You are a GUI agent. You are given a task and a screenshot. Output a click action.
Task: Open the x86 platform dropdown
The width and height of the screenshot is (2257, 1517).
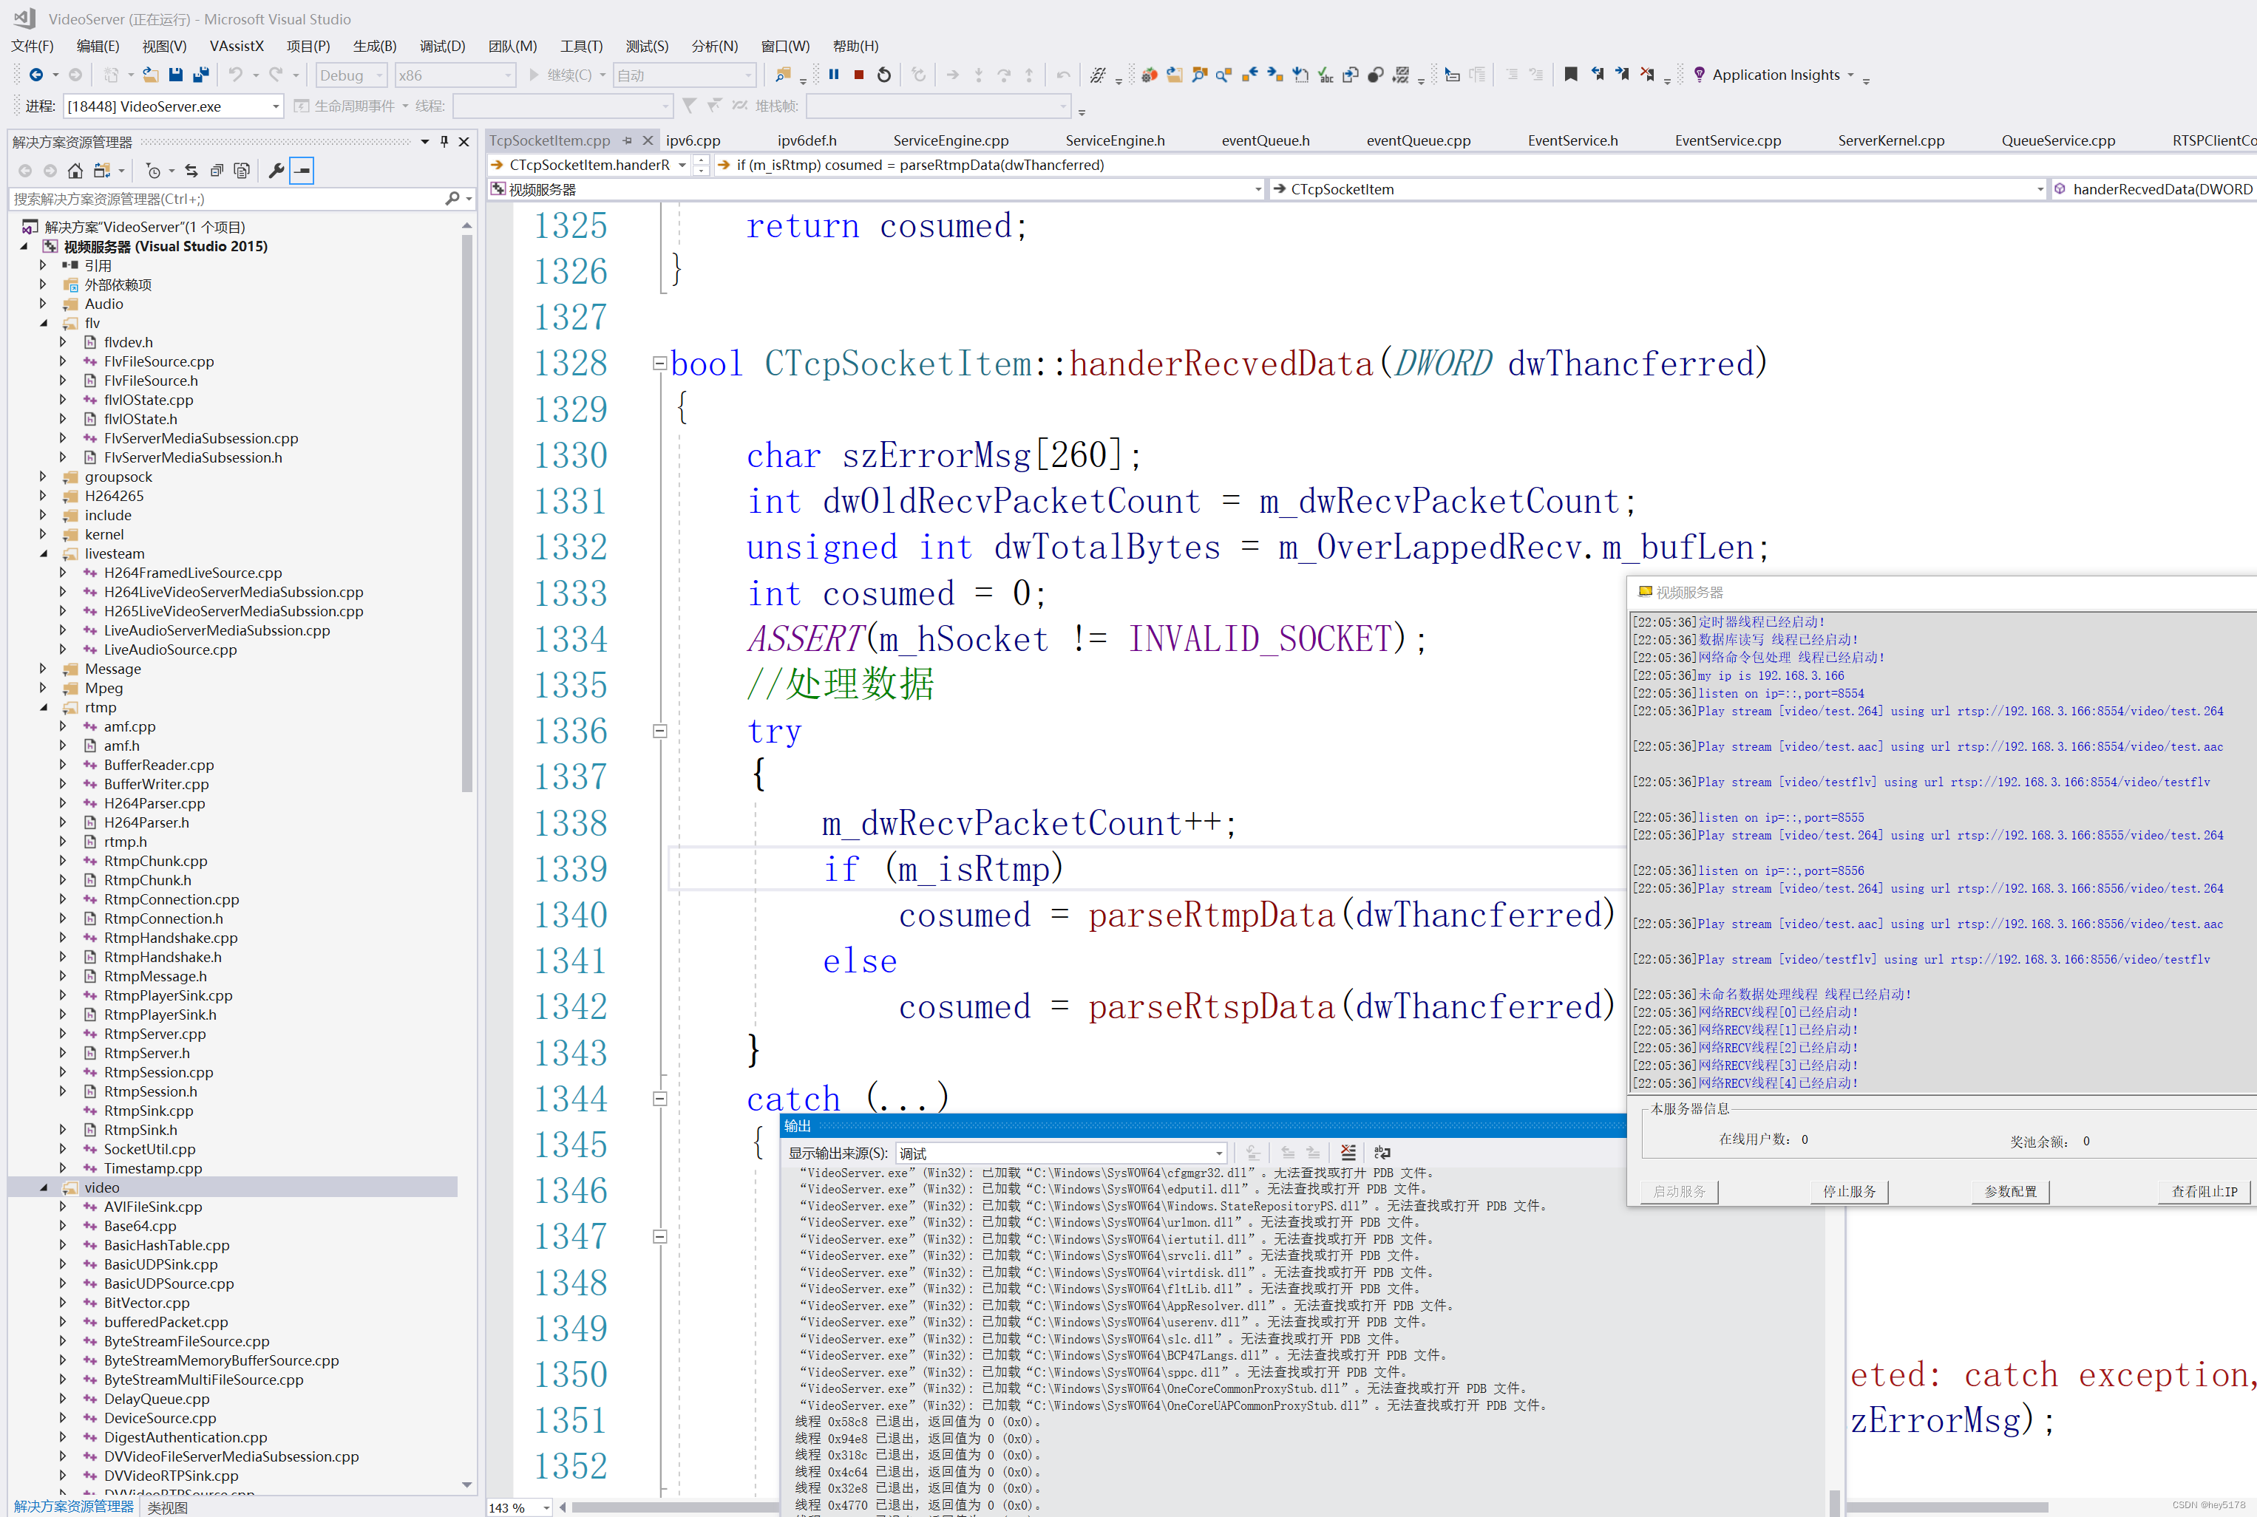tap(455, 75)
